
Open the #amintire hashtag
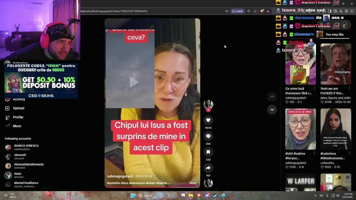tap(113, 183)
